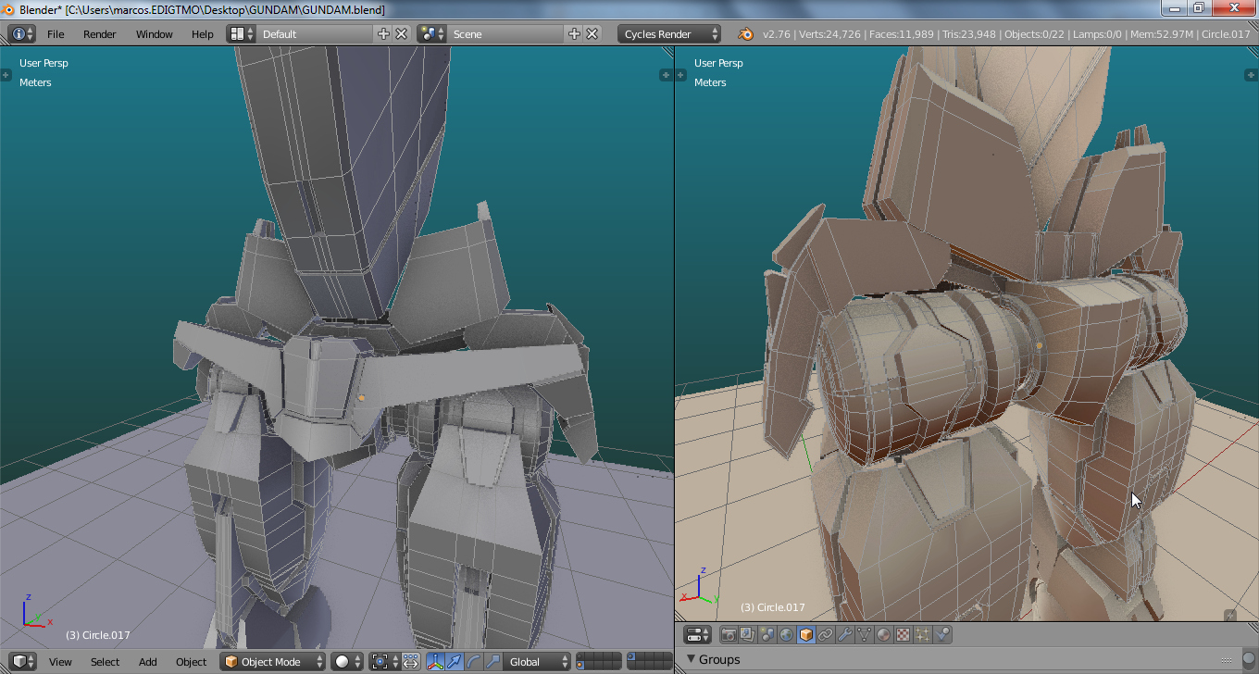The image size is (1259, 674).
Task: Open the Render Layers properties tab
Action: coord(748,635)
